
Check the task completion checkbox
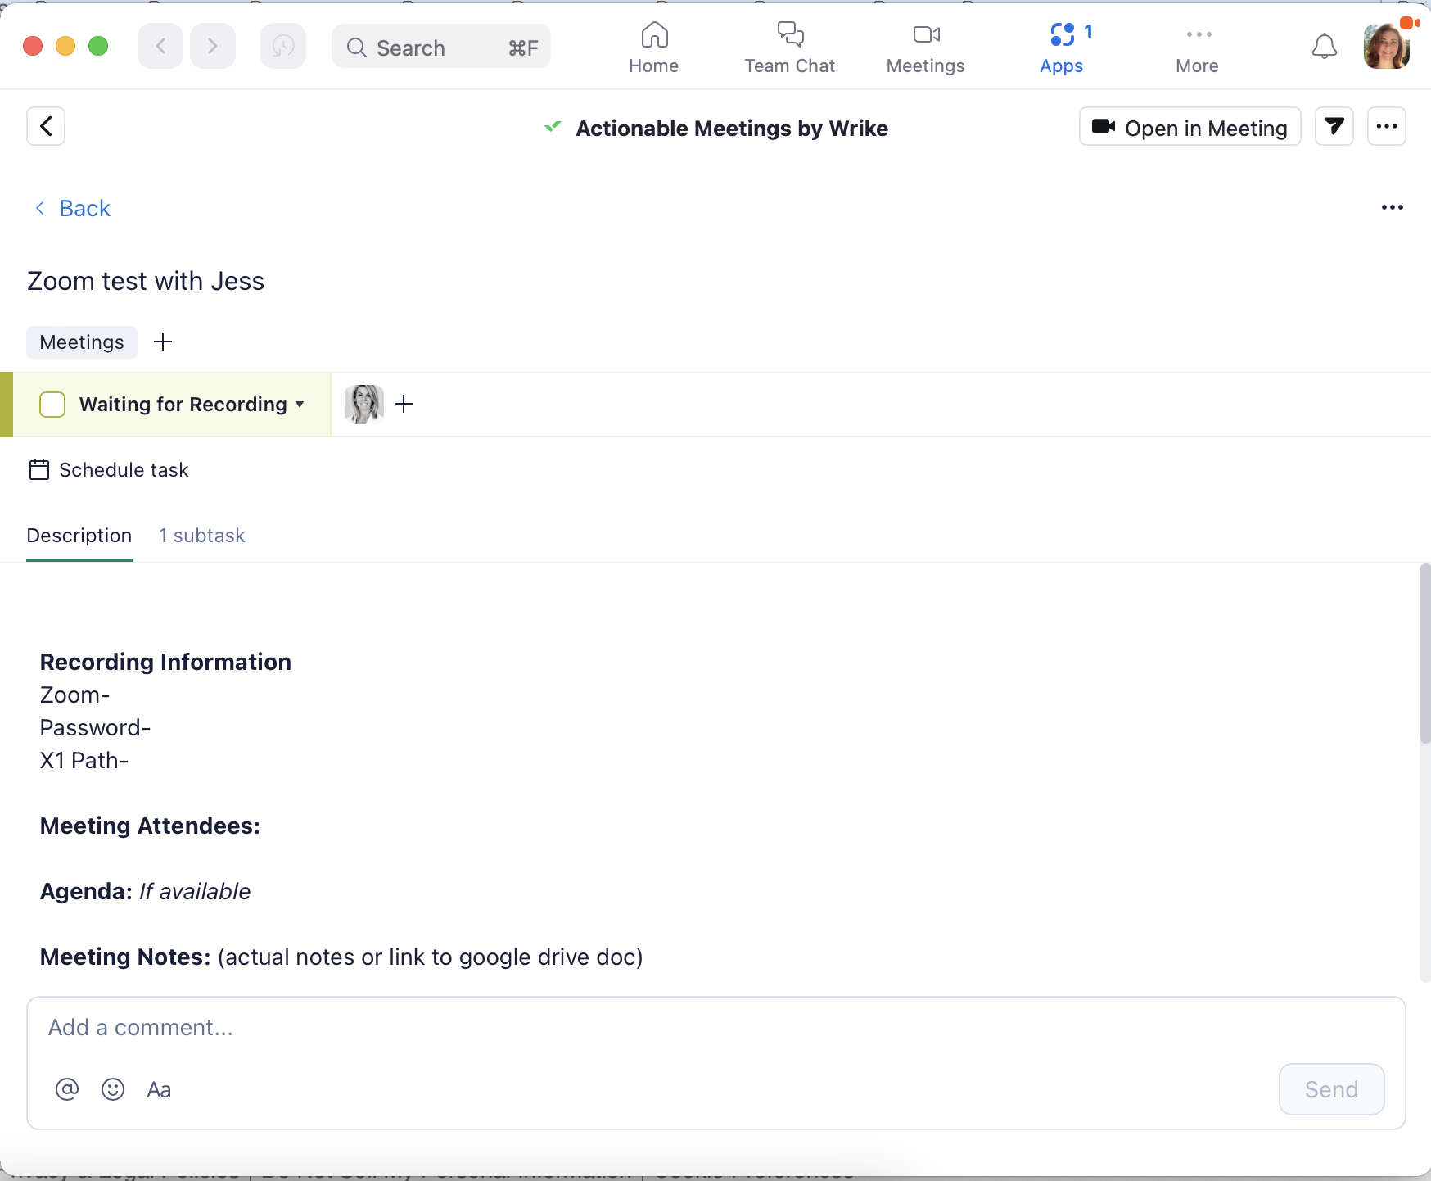pos(52,405)
